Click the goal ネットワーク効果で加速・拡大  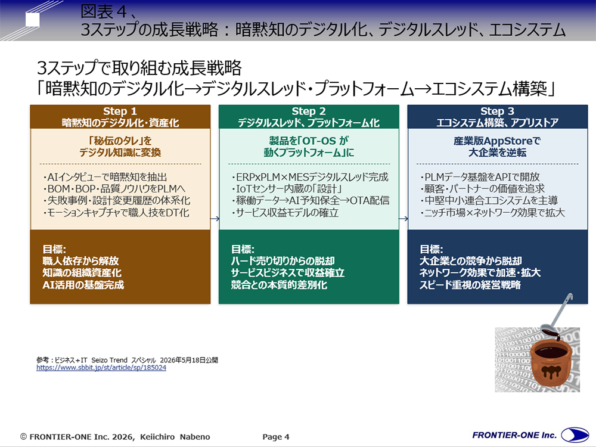pos(480,272)
